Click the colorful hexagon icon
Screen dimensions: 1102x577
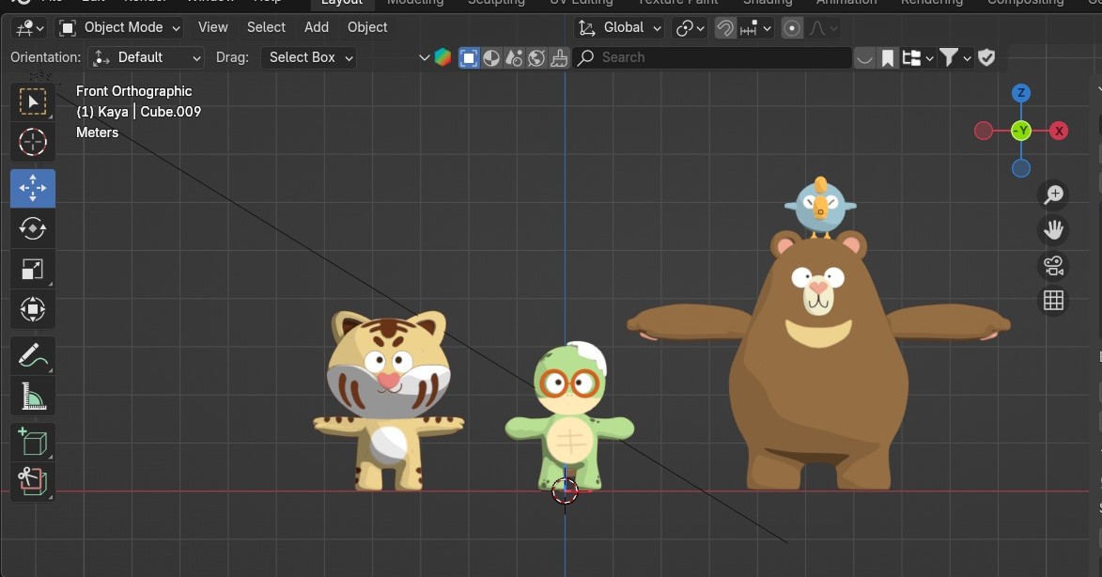pyautogui.click(x=442, y=57)
